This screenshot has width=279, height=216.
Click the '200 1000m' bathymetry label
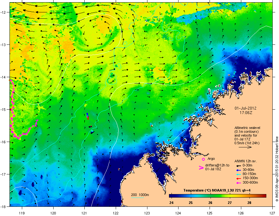pyautogui.click(x=140, y=195)
